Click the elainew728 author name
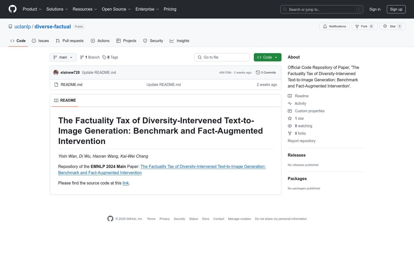 click(x=70, y=72)
